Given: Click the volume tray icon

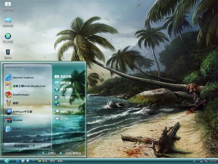Looking at the screenshot, I should (x=205, y=161).
